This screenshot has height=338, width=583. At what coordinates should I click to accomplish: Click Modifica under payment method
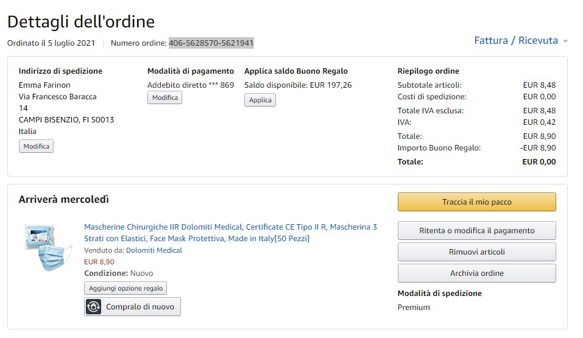pyautogui.click(x=164, y=97)
